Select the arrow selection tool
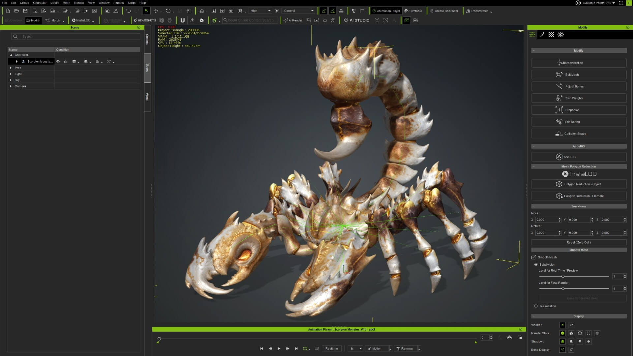The width and height of the screenshot is (633, 356). 146,11
